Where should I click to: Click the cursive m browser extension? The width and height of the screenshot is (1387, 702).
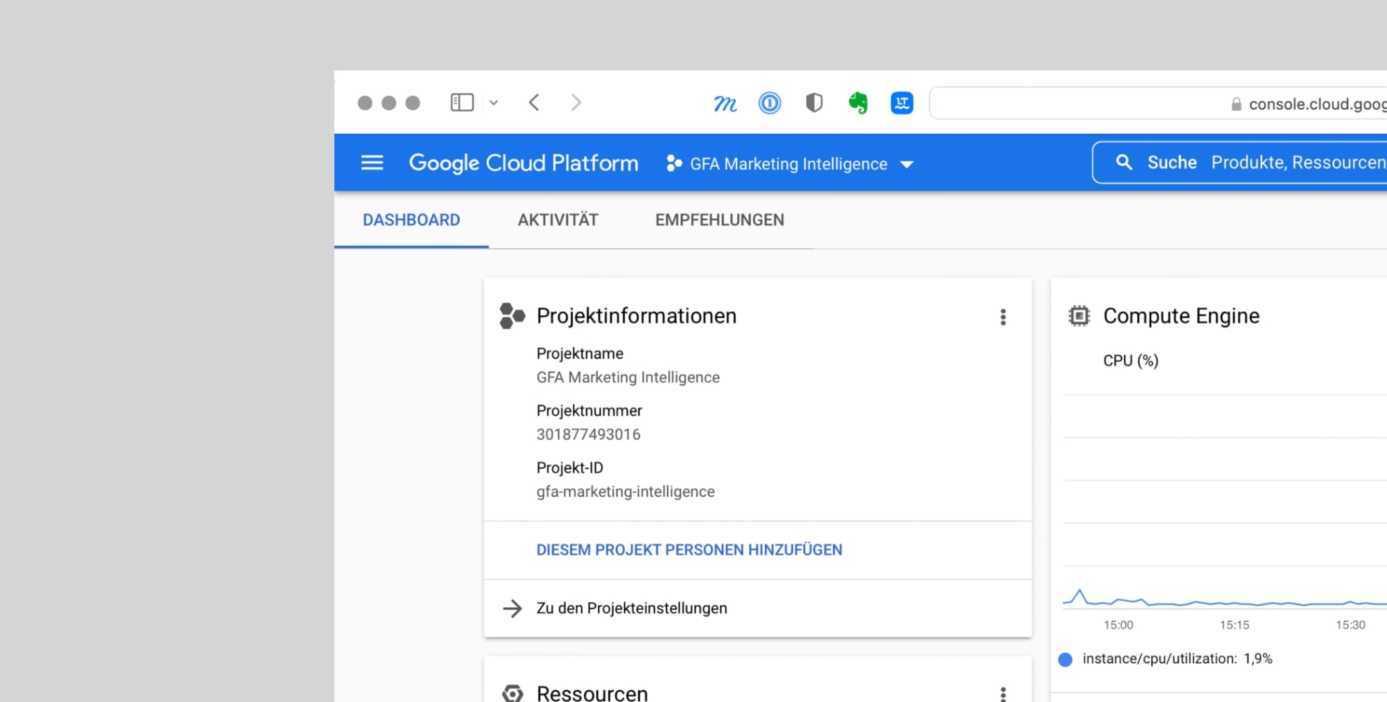pos(725,103)
